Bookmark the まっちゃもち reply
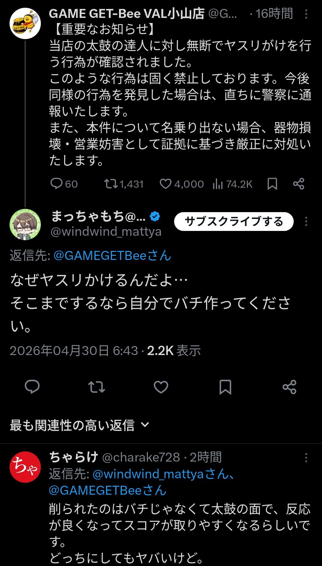 (225, 387)
